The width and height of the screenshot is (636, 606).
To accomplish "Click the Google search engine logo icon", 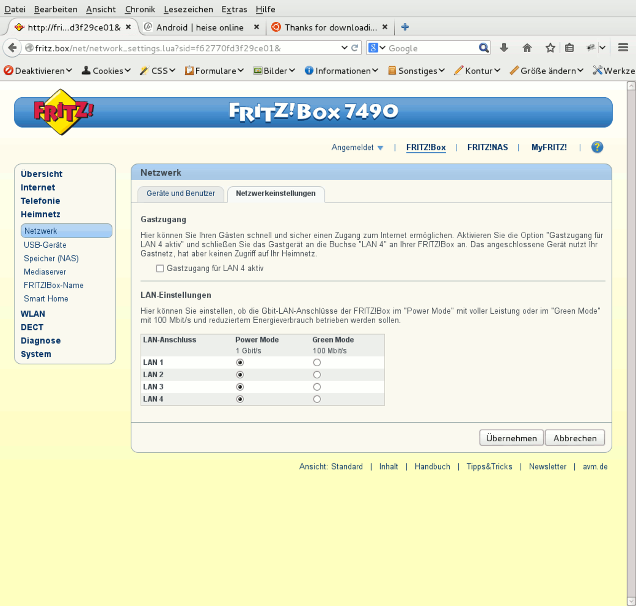I will [x=373, y=48].
